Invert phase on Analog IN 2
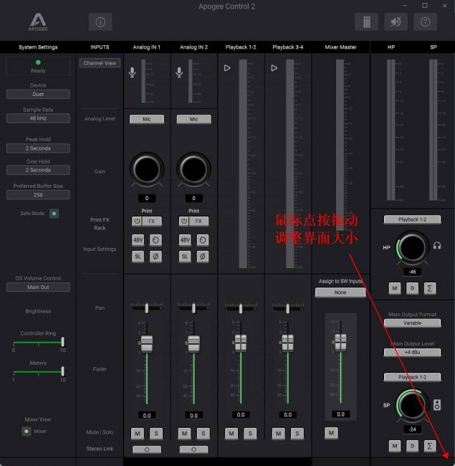Image resolution: width=455 pixels, height=466 pixels. click(x=203, y=257)
